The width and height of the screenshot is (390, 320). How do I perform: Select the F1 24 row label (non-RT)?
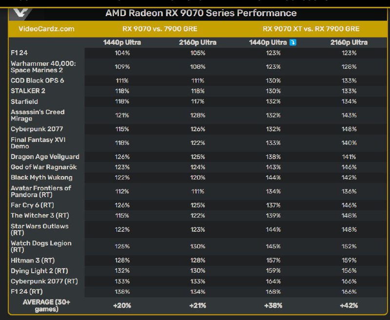[19, 53]
